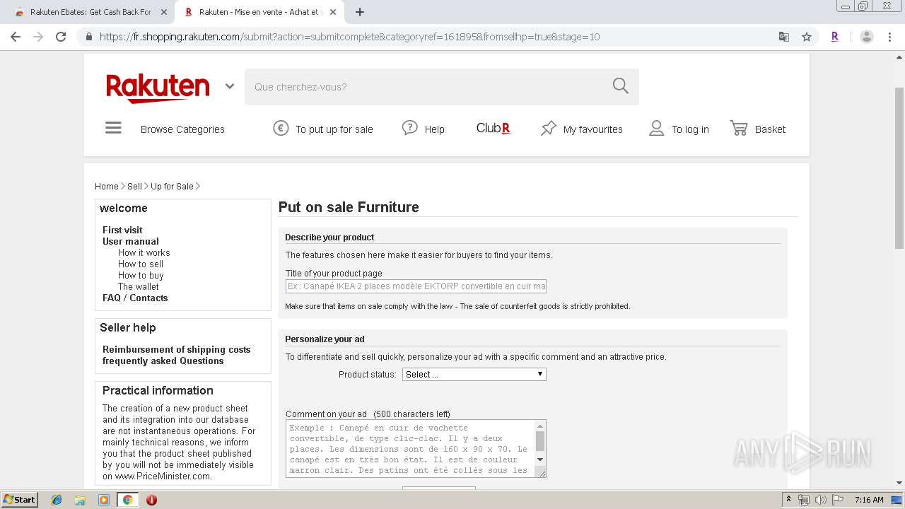Open the Help link
Screen dimensions: 905x509
click(434, 129)
